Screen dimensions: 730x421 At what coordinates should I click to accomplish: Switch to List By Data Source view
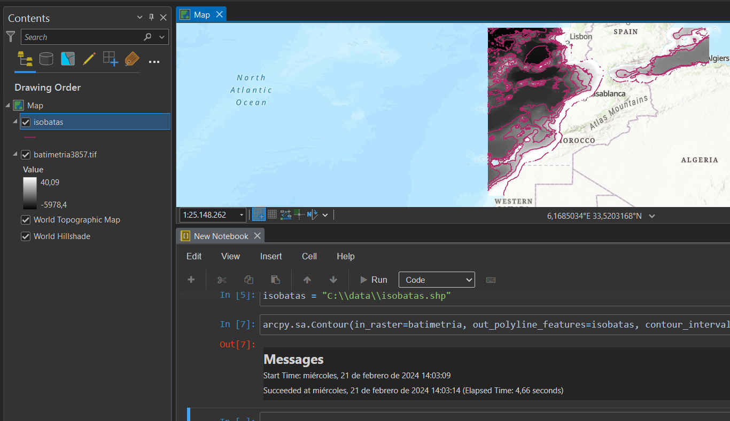click(46, 59)
